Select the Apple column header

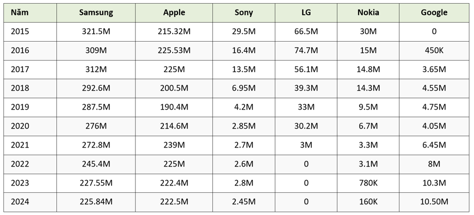coord(174,13)
